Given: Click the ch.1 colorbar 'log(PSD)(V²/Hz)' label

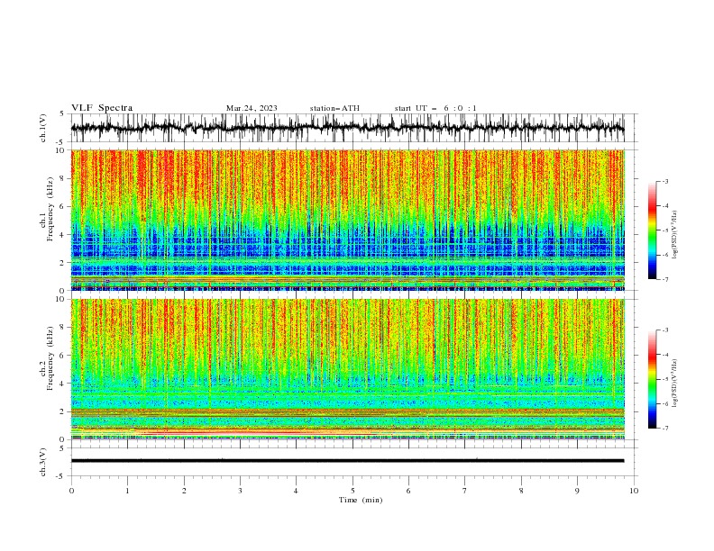Looking at the screenshot, I should tap(675, 235).
